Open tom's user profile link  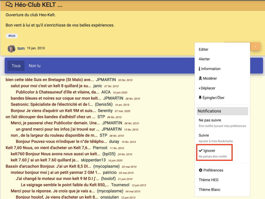click(21, 48)
